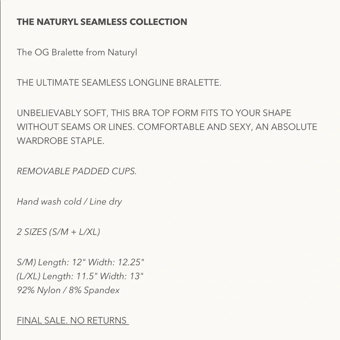This screenshot has width=340, height=340.
Task: Click THE NATURYL SEAMLESS COLLECTION heading
Action: (x=102, y=22)
